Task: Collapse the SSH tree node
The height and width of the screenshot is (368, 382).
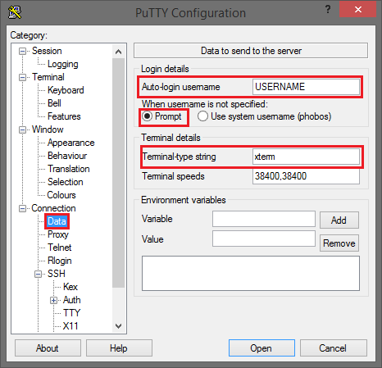Action: [38, 274]
